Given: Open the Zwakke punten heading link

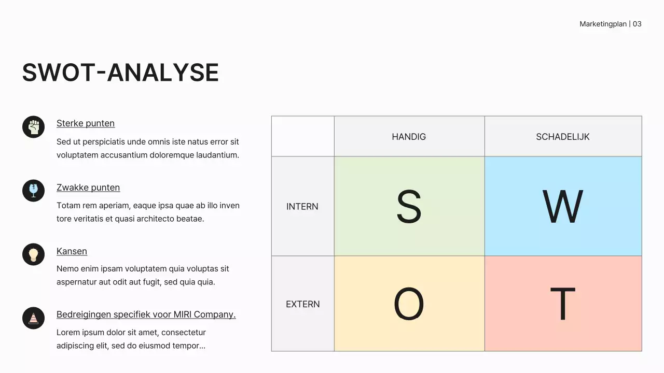Looking at the screenshot, I should [88, 188].
